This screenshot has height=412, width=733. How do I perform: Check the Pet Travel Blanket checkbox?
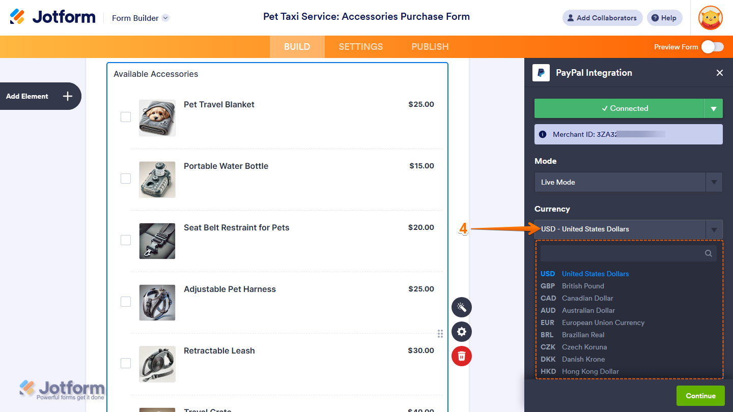(x=126, y=117)
